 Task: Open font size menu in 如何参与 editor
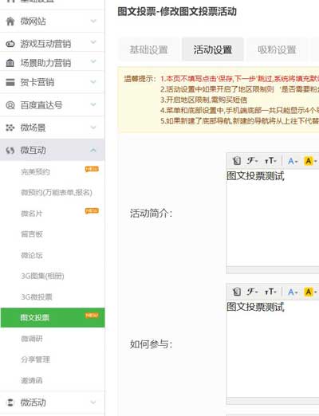(270, 292)
